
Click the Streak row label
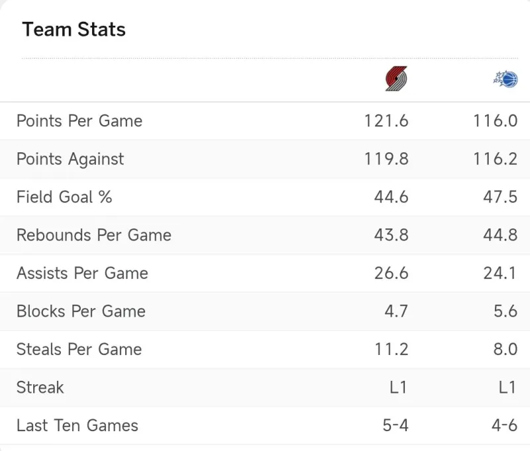click(40, 387)
